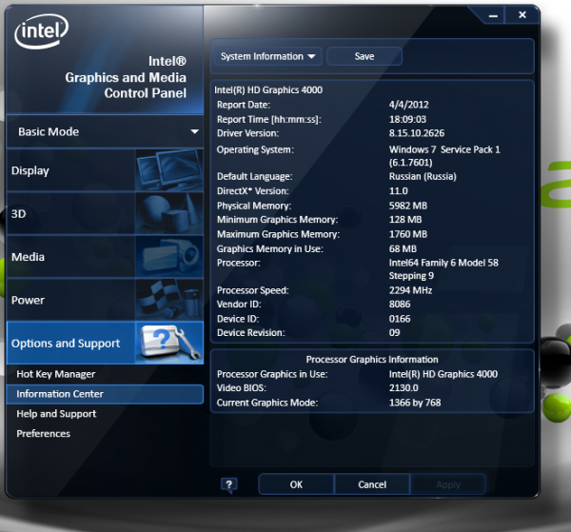
Task: Save the system information report
Action: (x=364, y=56)
